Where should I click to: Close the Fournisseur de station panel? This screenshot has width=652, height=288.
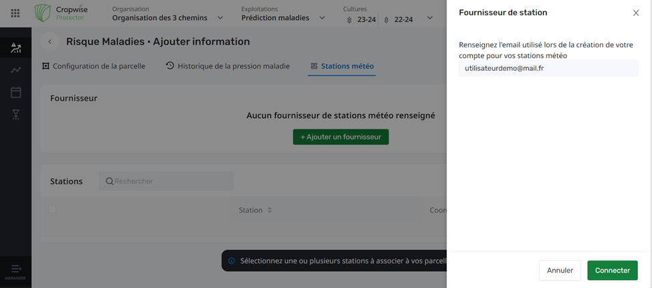click(x=635, y=13)
